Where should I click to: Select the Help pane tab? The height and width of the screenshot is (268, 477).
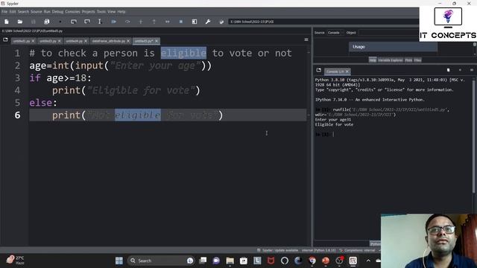point(373,60)
